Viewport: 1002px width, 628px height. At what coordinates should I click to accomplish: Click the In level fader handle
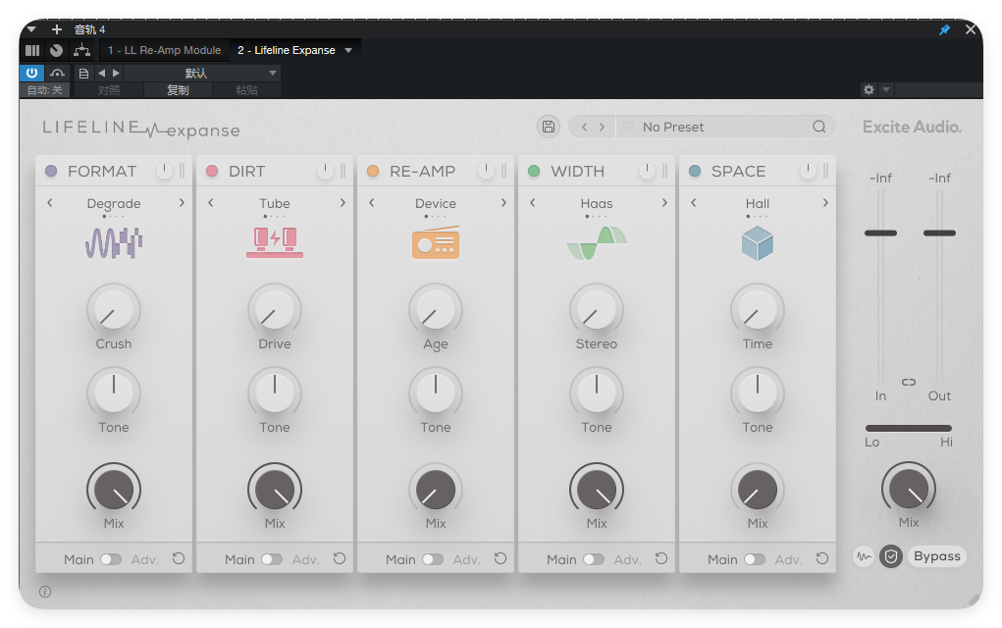click(x=880, y=234)
